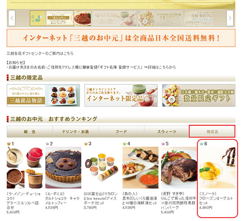This screenshot has width=244, height=221.
Task: Click the purple crown beside rank 5
Action: coord(163,144)
